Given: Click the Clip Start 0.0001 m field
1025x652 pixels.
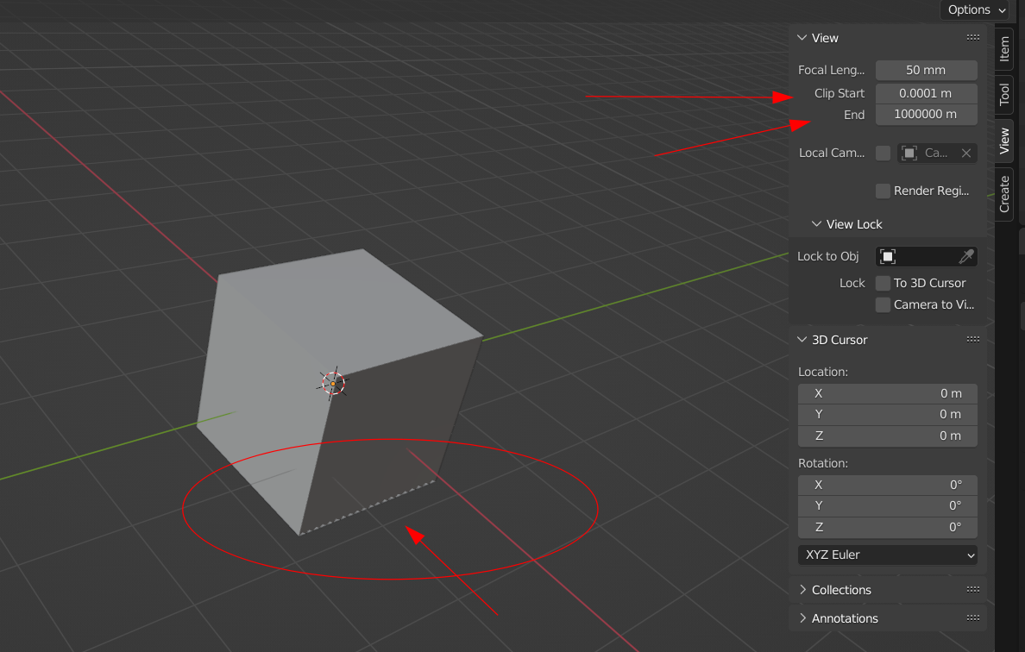Looking at the screenshot, I should tap(927, 93).
